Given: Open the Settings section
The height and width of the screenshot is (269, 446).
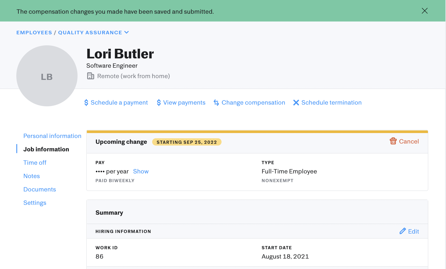Looking at the screenshot, I should [x=35, y=203].
